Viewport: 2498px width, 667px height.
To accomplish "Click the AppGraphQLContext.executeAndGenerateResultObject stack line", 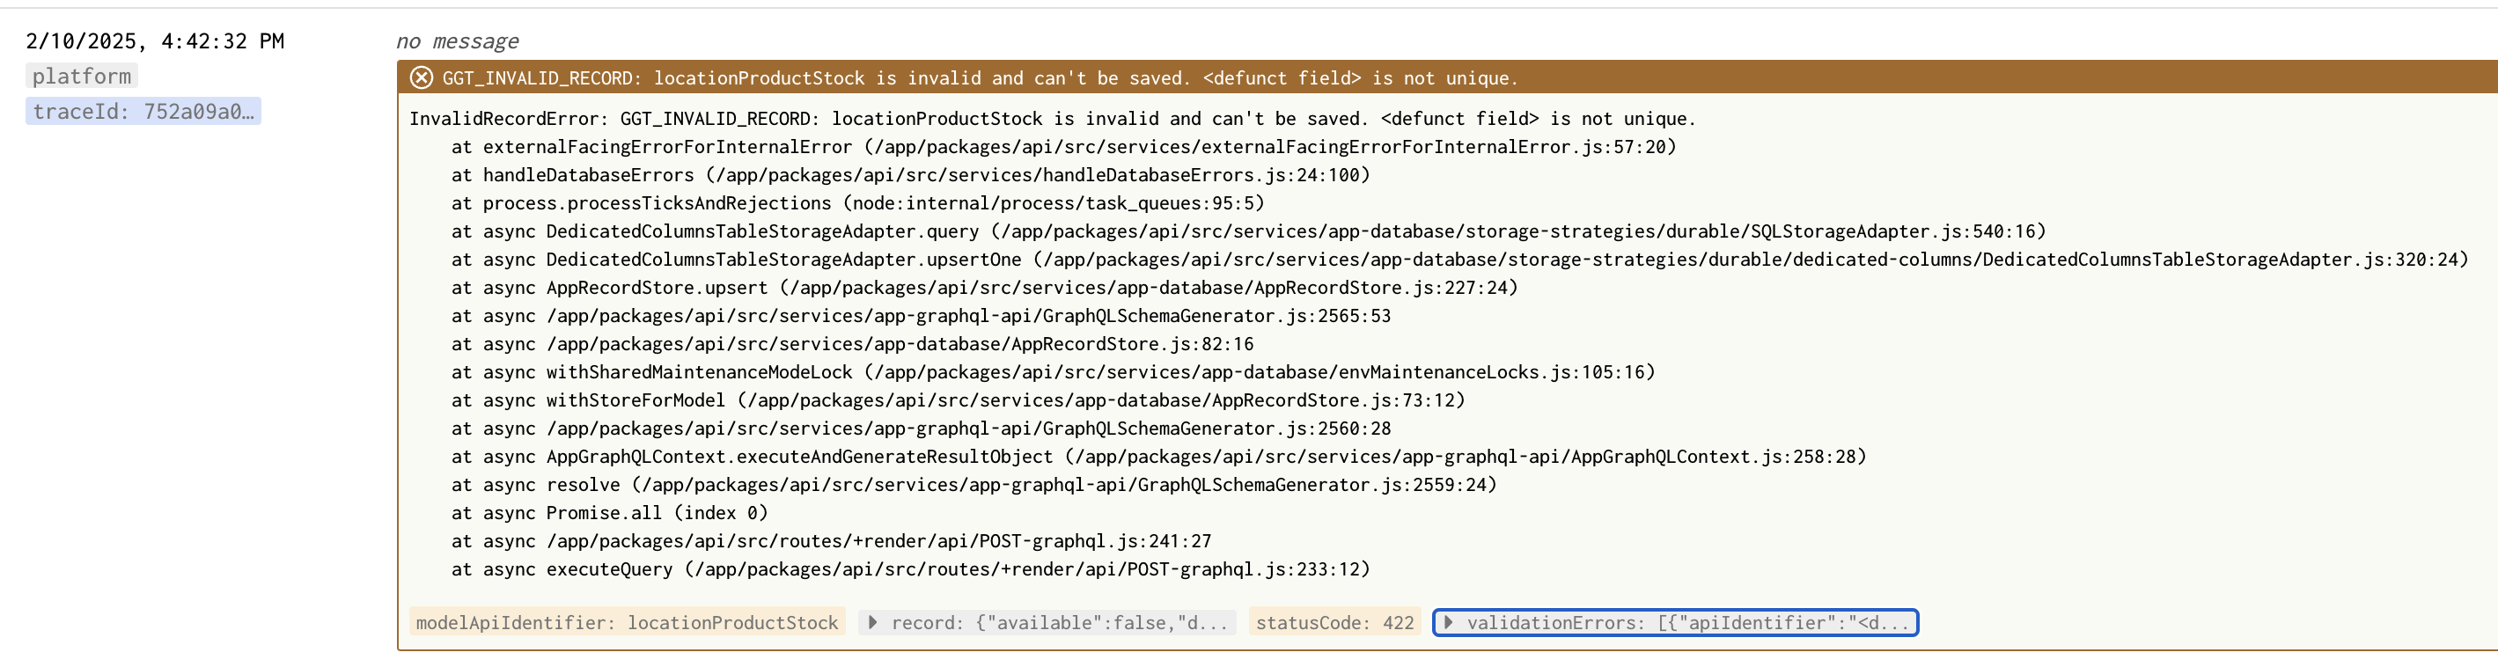I will coord(1159,456).
